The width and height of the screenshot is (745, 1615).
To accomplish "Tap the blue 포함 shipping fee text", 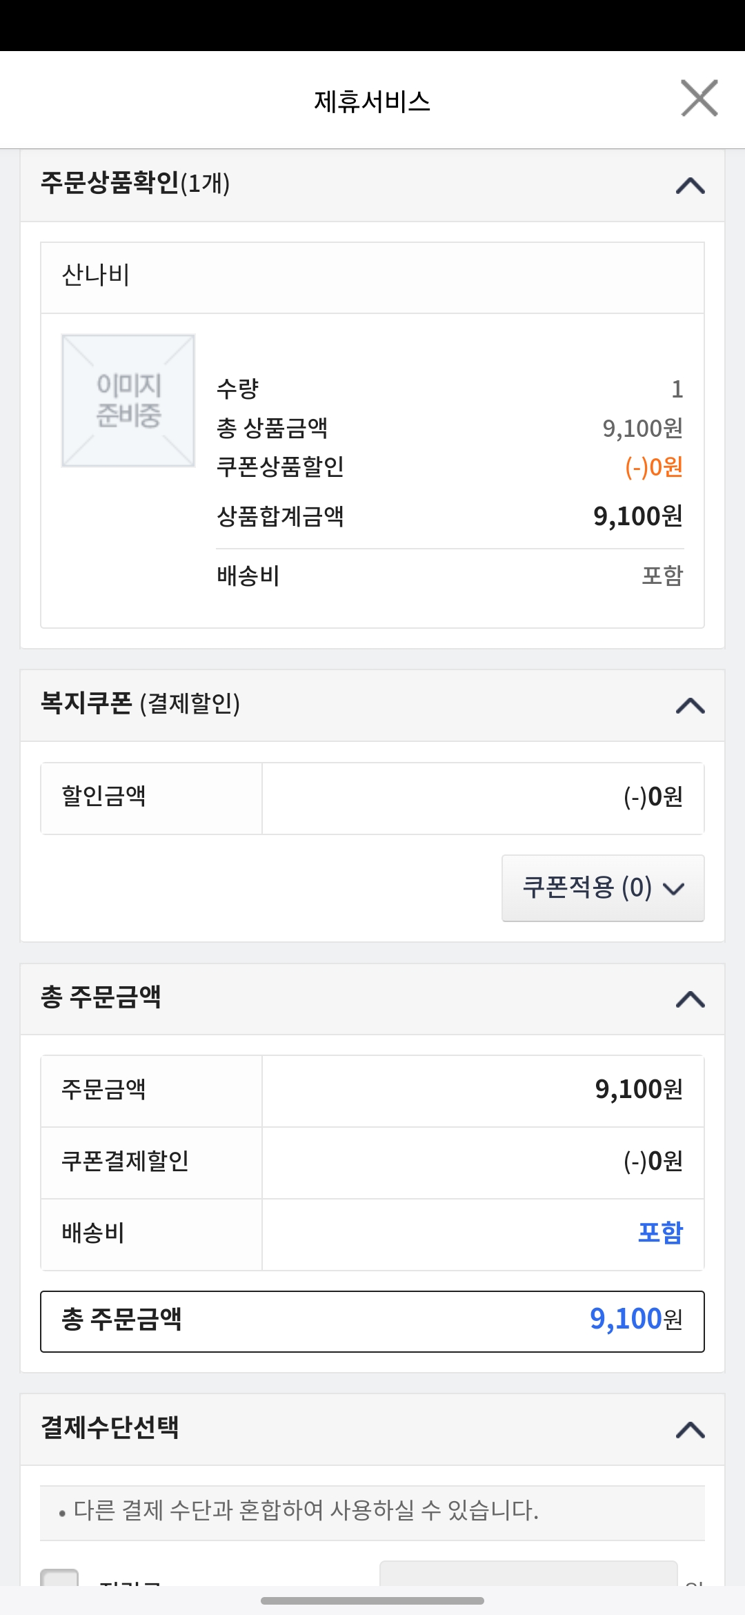I will tap(660, 1233).
